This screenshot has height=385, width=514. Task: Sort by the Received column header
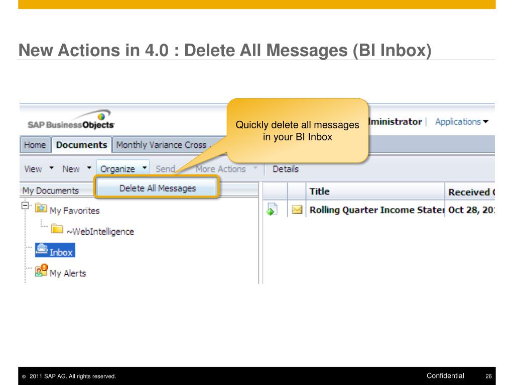(470, 192)
